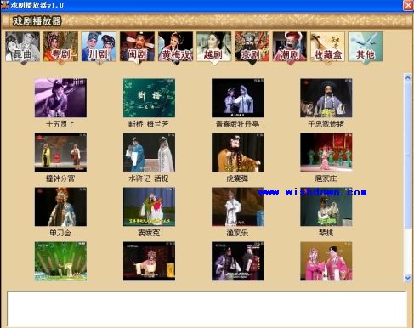Open the 断桥 梅兰芳 video thumbnail
Screen dimensions: 414x328
coord(149,98)
